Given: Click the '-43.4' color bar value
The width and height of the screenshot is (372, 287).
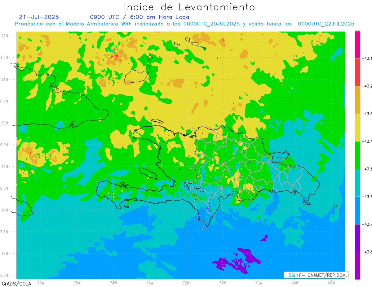Looking at the screenshot, I should pos(368,141).
